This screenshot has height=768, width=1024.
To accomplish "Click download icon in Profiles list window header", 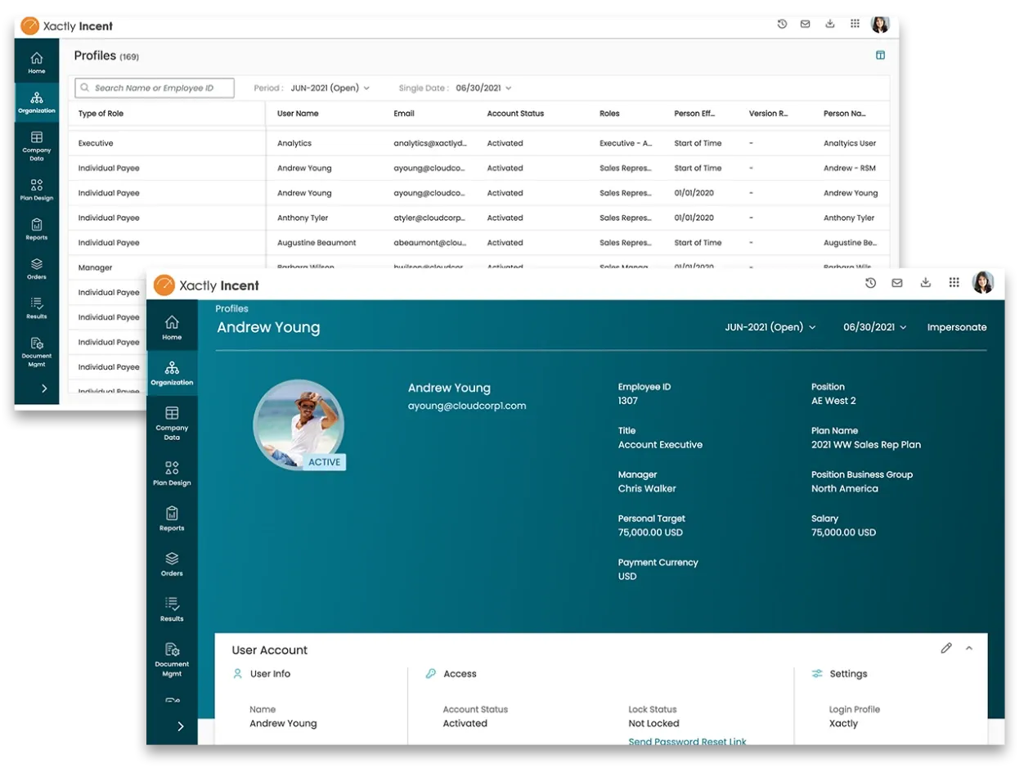I will [830, 25].
